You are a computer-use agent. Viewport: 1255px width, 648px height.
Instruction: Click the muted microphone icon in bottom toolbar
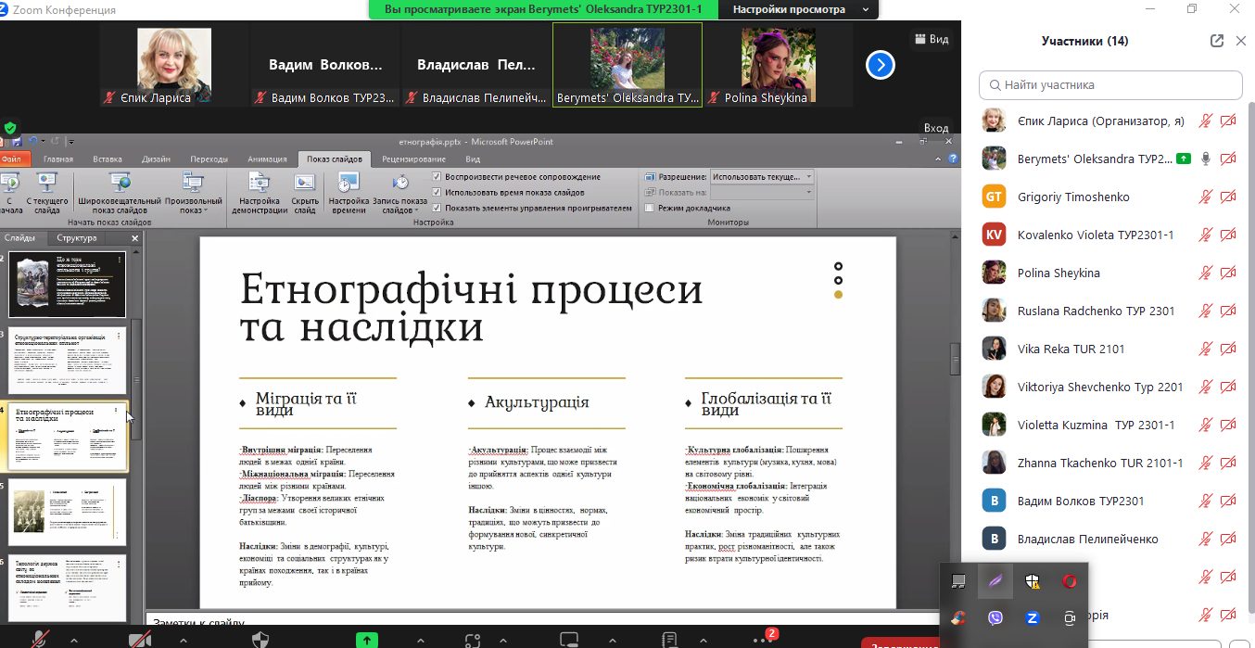click(x=40, y=640)
